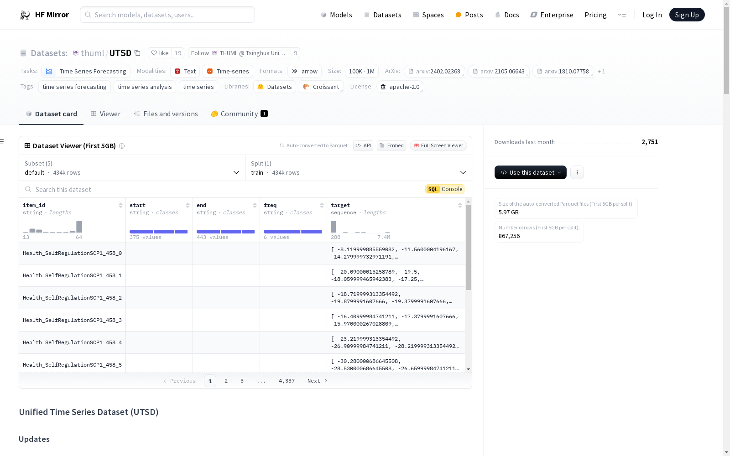Select the apache-2.0 license tag
The image size is (730, 456).
(400, 87)
